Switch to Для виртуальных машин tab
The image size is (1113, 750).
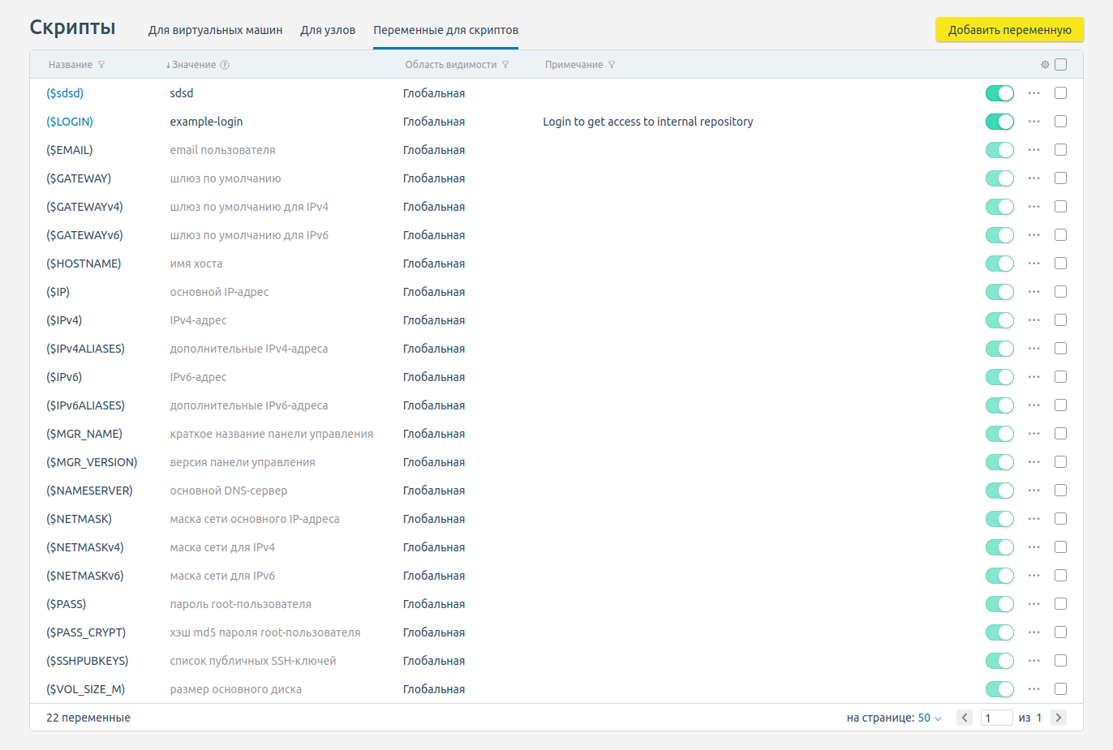click(x=215, y=30)
